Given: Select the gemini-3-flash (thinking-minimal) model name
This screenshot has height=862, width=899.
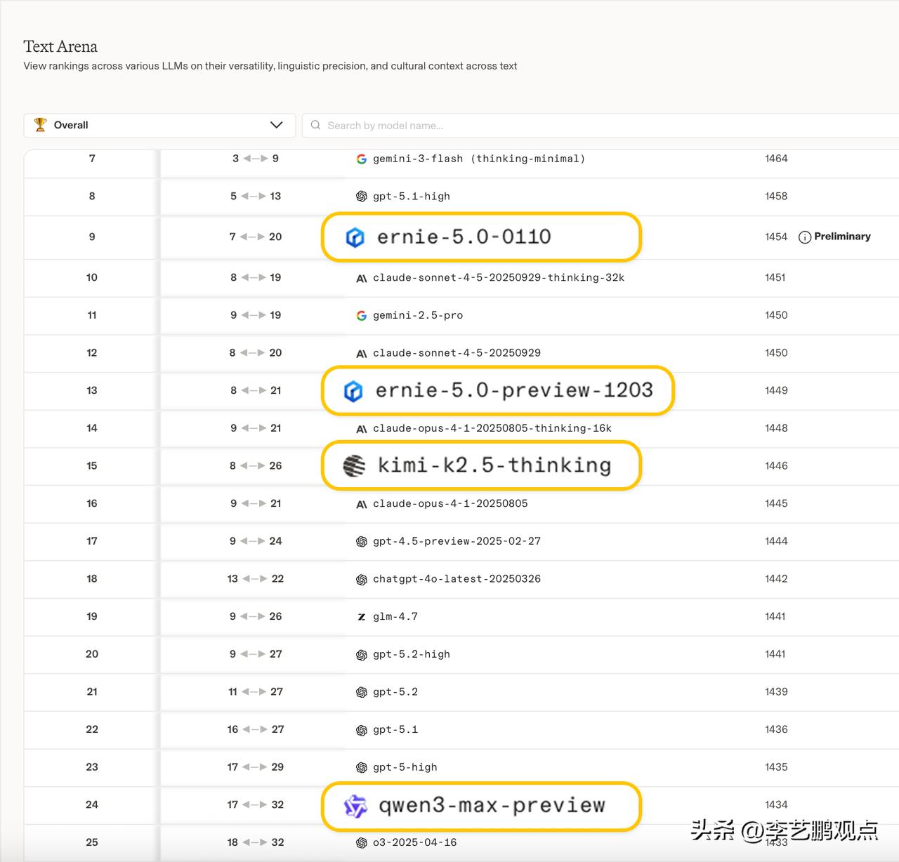Looking at the screenshot, I should point(479,159).
